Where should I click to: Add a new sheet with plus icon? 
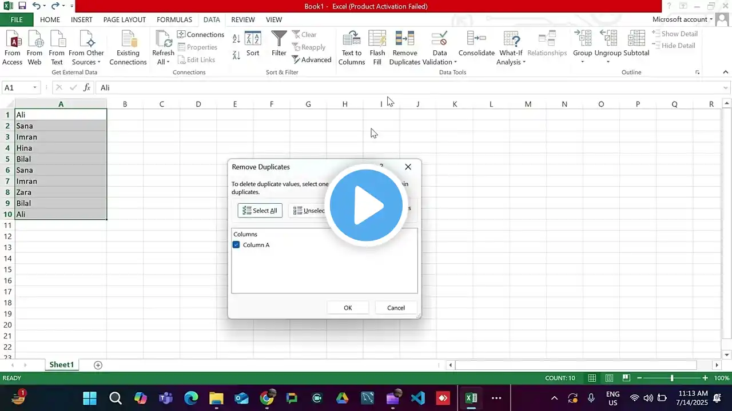98,365
